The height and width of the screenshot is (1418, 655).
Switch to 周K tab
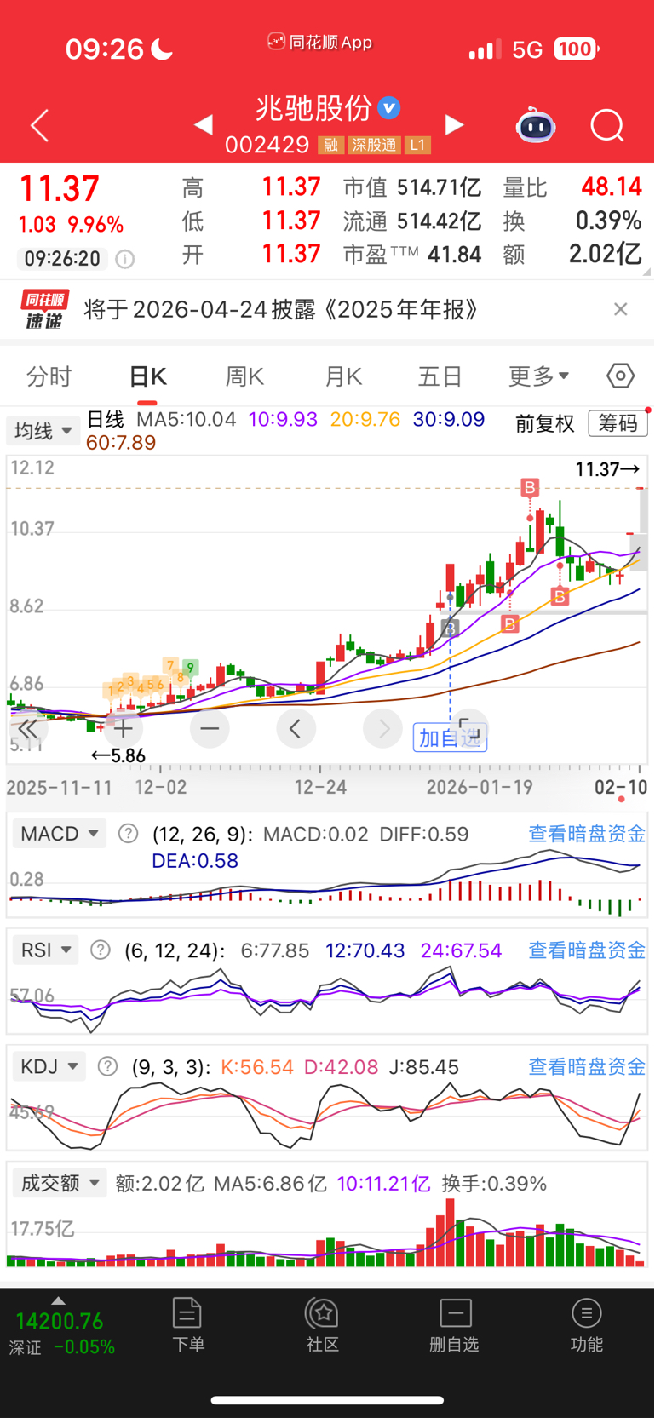coord(245,376)
